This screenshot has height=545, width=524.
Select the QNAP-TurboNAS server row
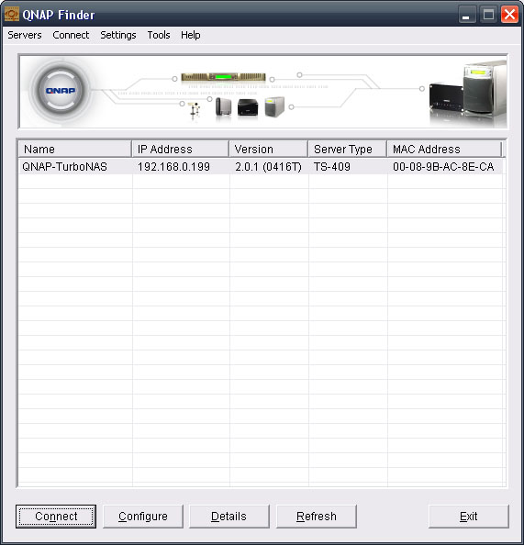(261, 166)
